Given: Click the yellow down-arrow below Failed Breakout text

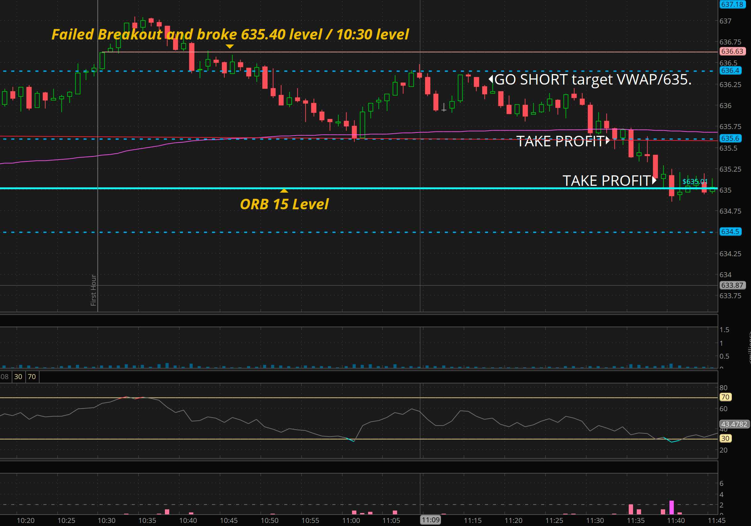Looking at the screenshot, I should (230, 47).
